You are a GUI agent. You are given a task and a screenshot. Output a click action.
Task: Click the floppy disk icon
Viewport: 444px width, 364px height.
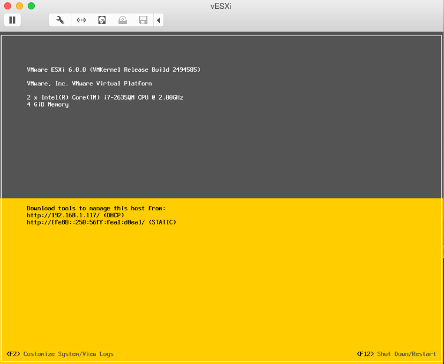tap(143, 20)
